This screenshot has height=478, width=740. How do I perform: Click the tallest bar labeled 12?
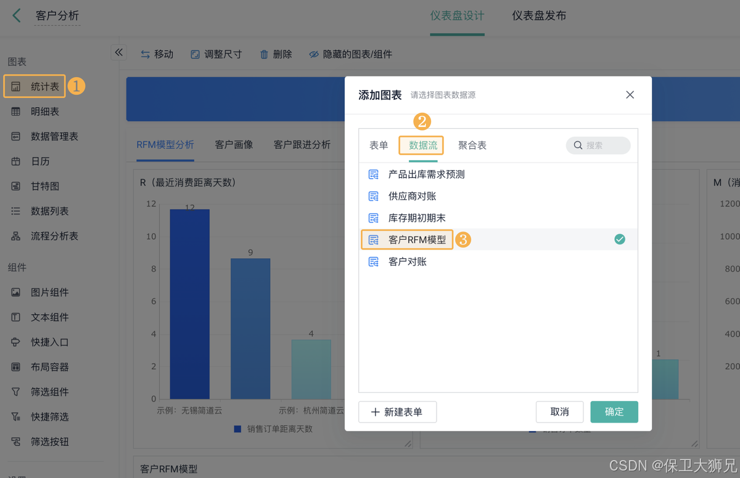(190, 304)
